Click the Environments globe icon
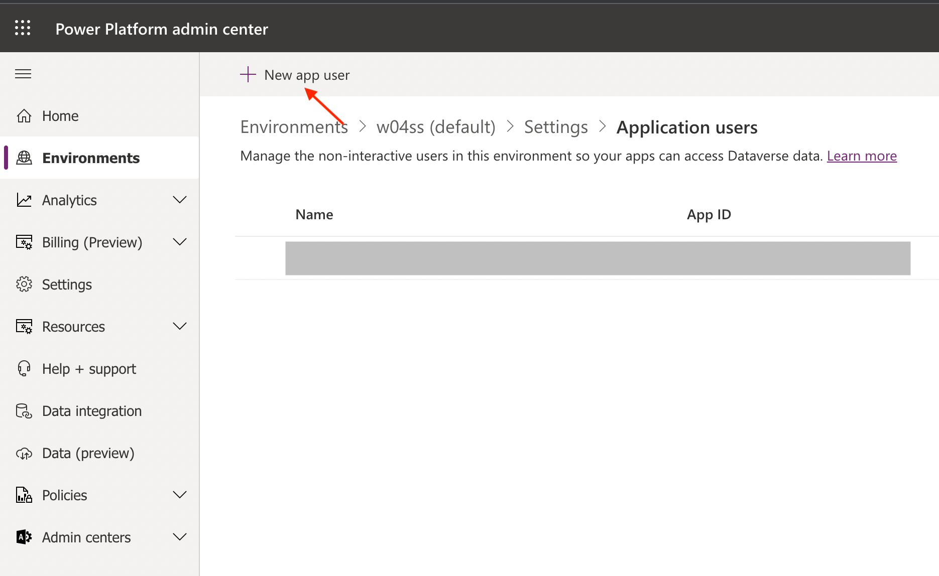This screenshot has height=576, width=939. (24, 158)
